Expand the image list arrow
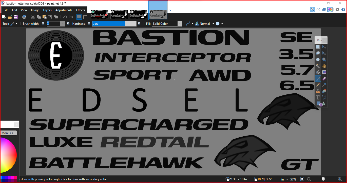Viewport: 347px width, 183px height. coord(170,10)
